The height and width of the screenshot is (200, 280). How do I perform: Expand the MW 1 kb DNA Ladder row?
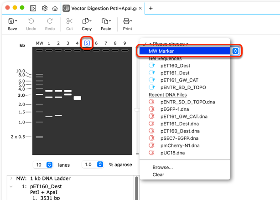tap(11, 178)
